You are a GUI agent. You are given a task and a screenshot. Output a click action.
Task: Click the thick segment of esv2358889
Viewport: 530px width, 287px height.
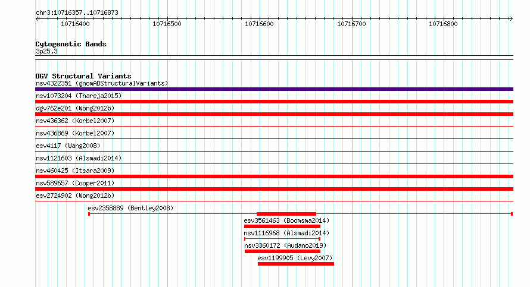tap(286, 214)
